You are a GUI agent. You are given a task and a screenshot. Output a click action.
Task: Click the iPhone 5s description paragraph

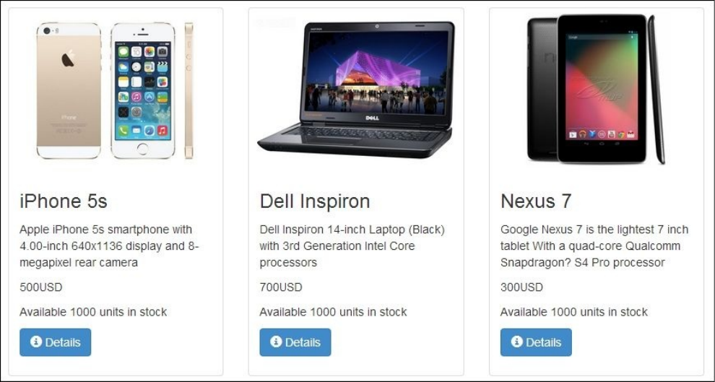coord(110,246)
